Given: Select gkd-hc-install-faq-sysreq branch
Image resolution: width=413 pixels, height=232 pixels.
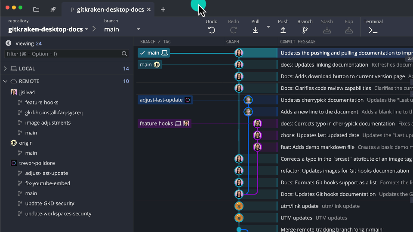Looking at the screenshot, I should (54, 113).
